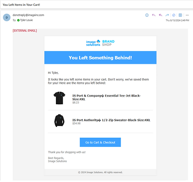Reply to this email
The image size is (193, 182).
(154, 15)
